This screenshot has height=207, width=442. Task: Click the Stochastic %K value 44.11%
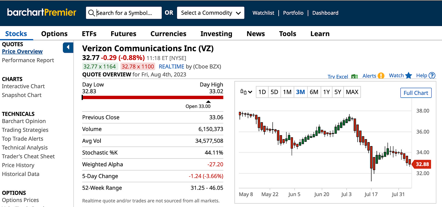click(x=214, y=153)
